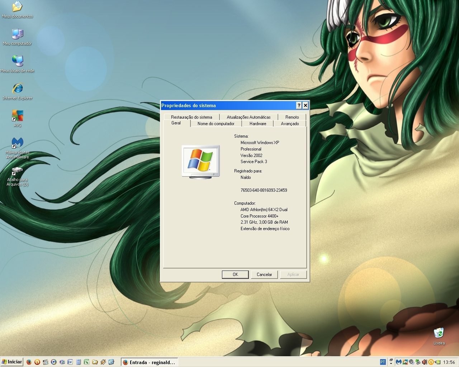
Task: Open the NVIDIA tray icon
Action: point(437,362)
